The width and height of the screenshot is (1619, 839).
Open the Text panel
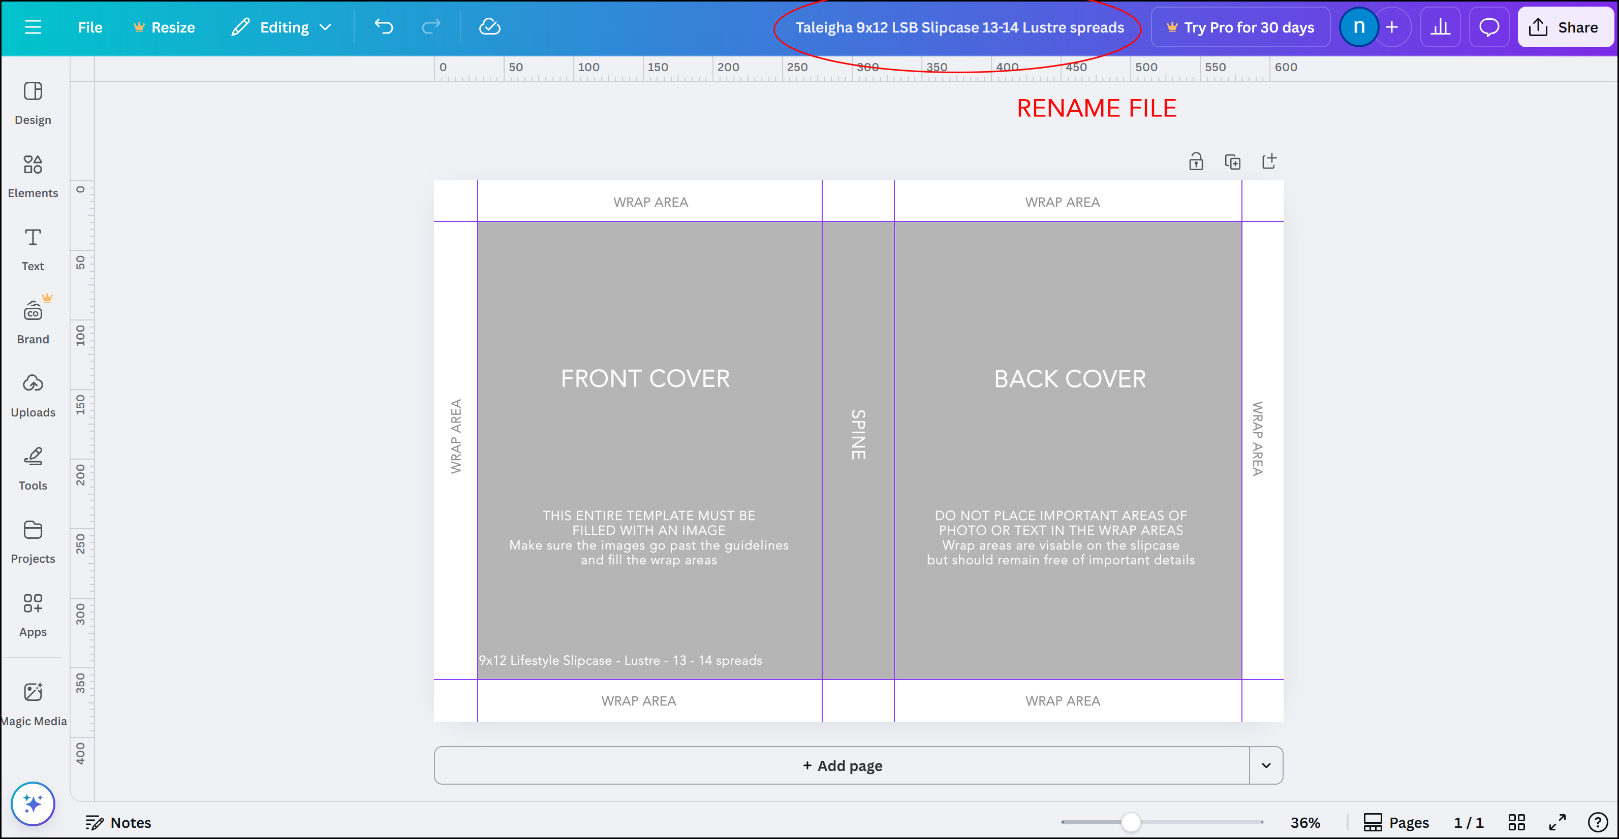click(x=33, y=249)
